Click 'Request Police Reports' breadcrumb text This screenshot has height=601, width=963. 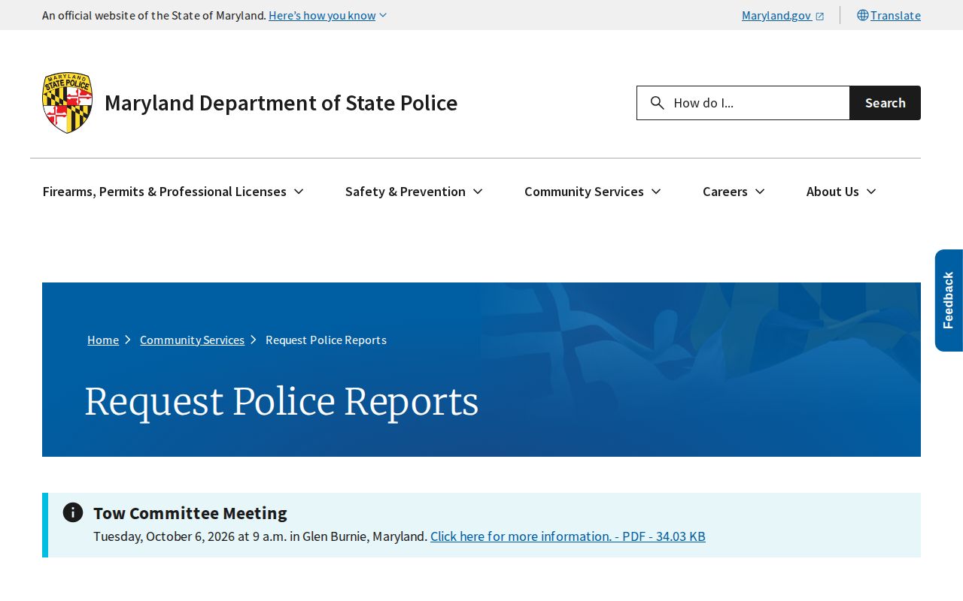326,340
